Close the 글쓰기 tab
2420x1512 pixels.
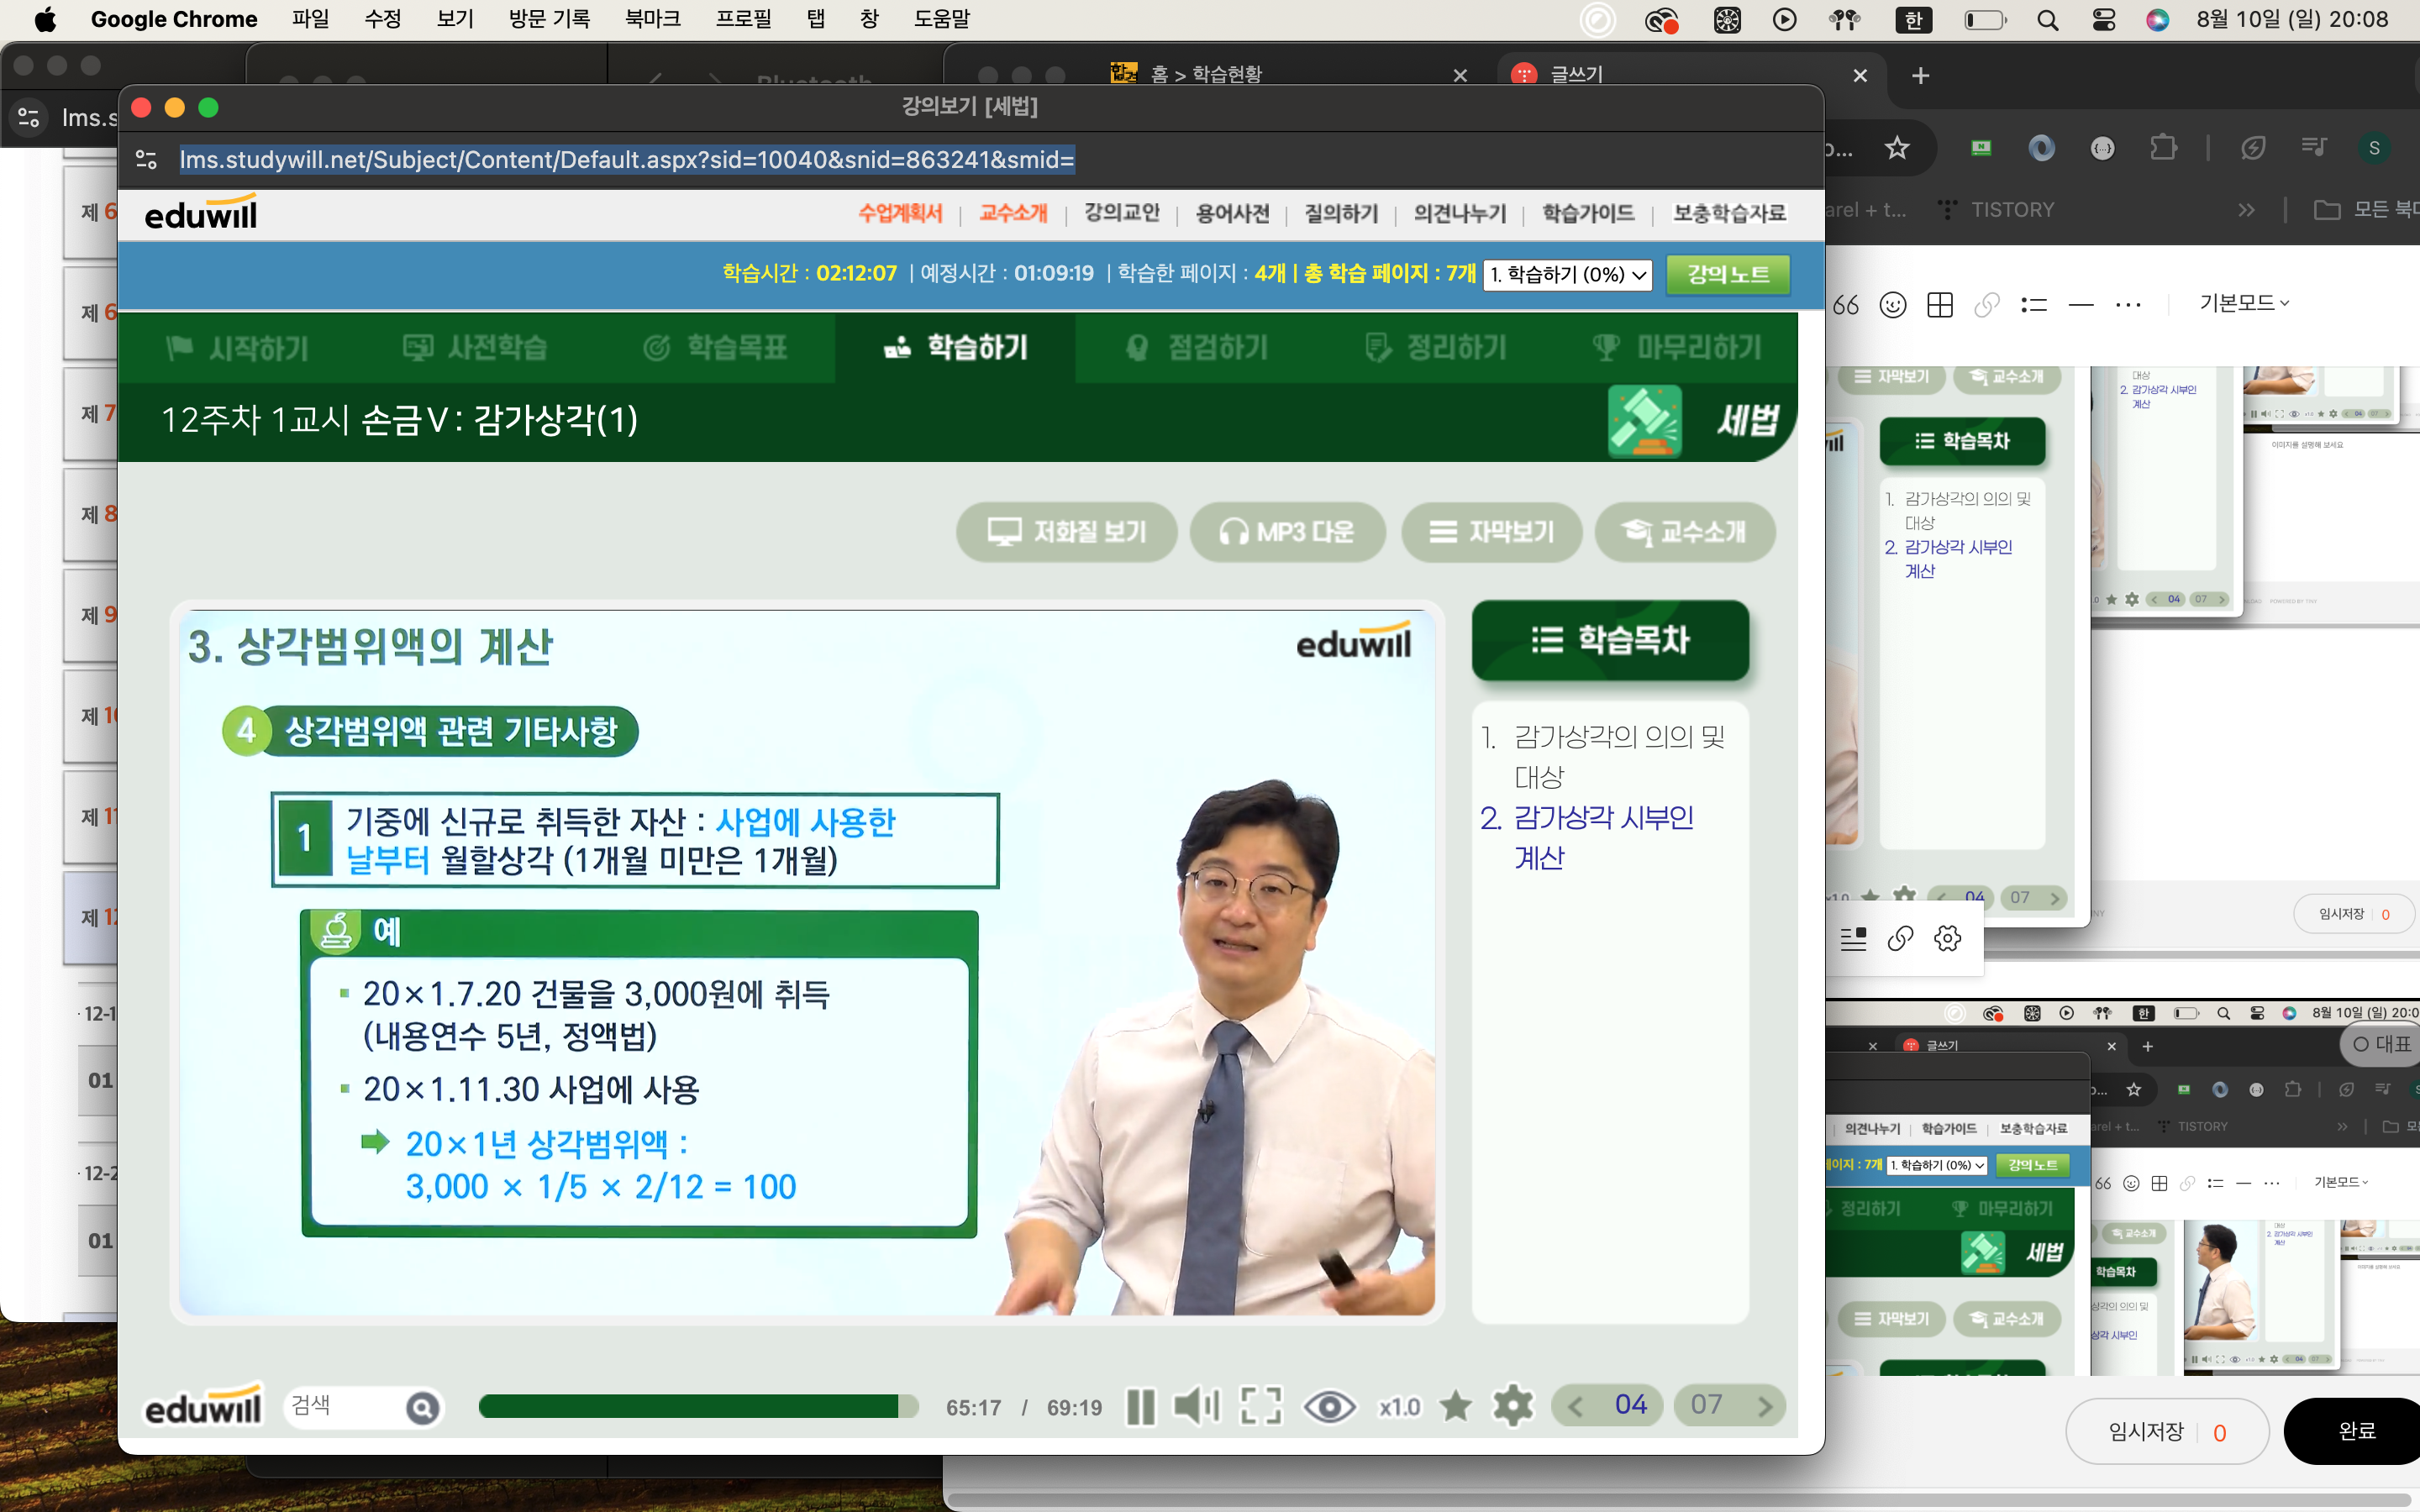pos(1860,75)
